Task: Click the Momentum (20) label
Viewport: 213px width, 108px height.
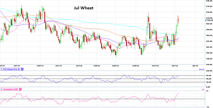Action: click(x=11, y=89)
